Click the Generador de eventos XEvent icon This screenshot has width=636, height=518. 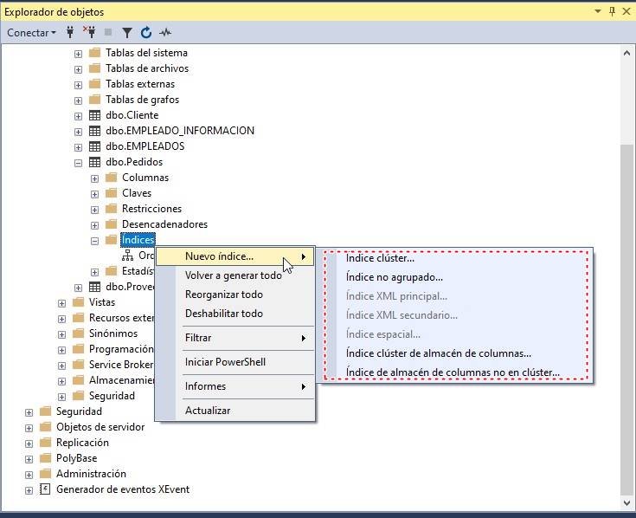pyautogui.click(x=45, y=489)
